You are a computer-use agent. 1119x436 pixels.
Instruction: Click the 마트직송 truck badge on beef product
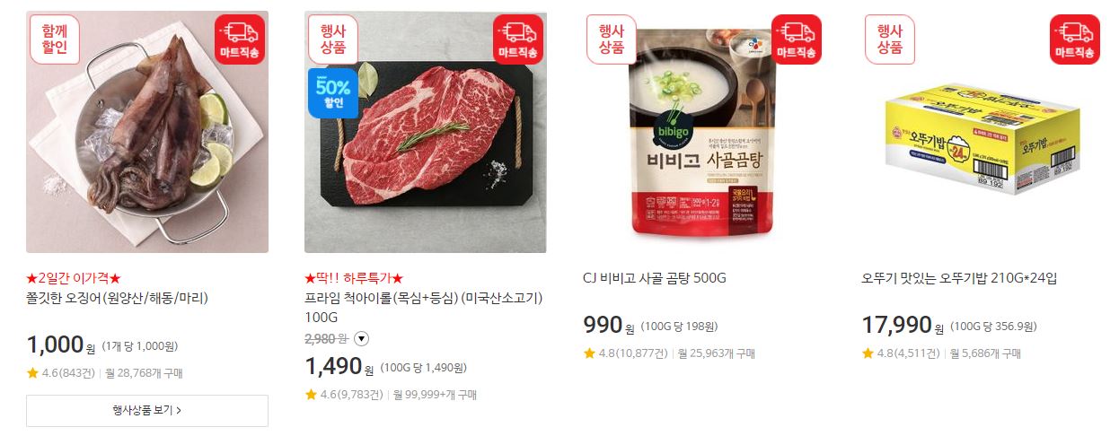tap(518, 39)
